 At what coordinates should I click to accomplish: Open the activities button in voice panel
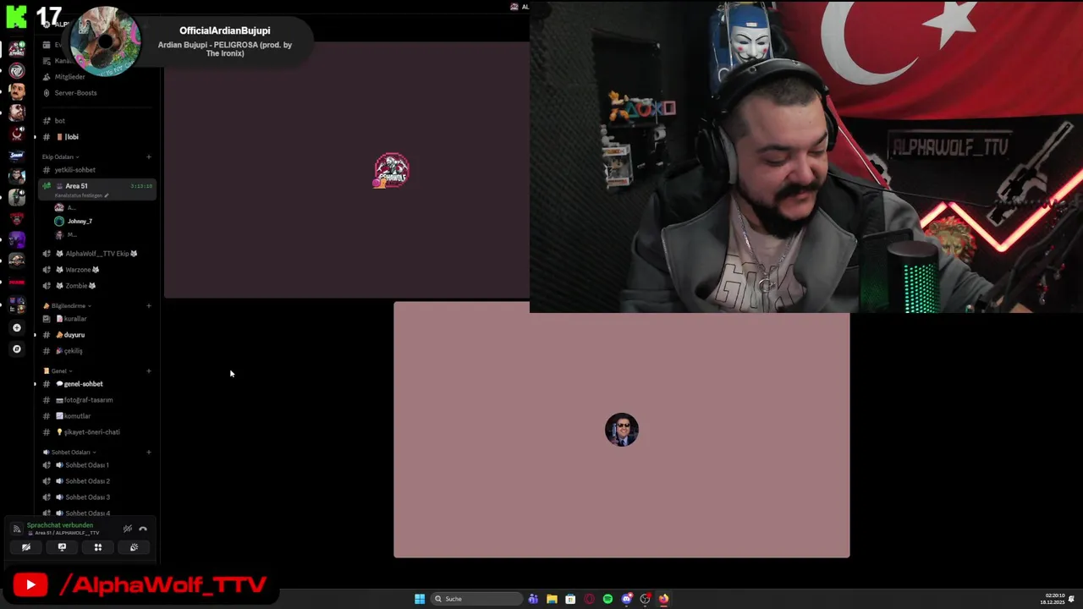click(98, 547)
